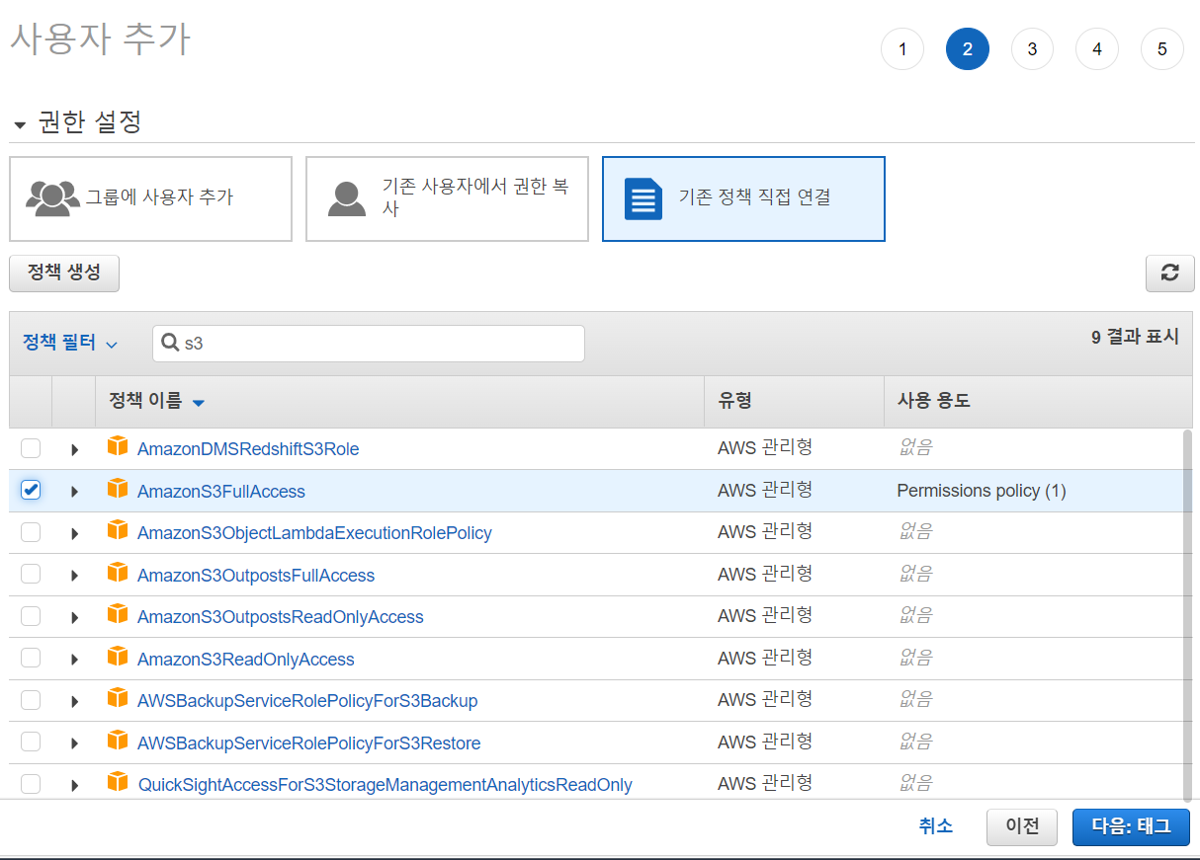Open the AmazonS3FullAccess policy link
The height and width of the screenshot is (860, 1200).
pyautogui.click(x=221, y=492)
